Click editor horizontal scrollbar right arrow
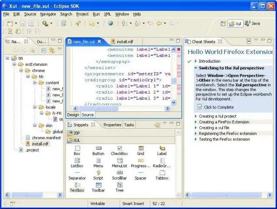 (x=167, y=108)
